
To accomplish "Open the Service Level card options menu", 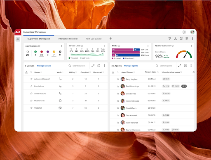I will (x=105, y=46).
